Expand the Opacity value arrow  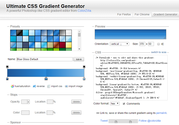click(x=28, y=102)
